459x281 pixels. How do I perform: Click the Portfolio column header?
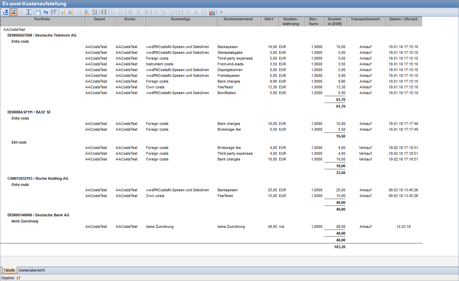[x=42, y=19]
